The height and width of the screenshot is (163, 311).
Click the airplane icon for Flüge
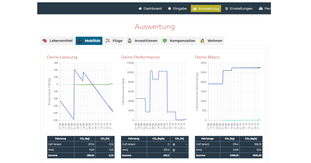(x=108, y=41)
